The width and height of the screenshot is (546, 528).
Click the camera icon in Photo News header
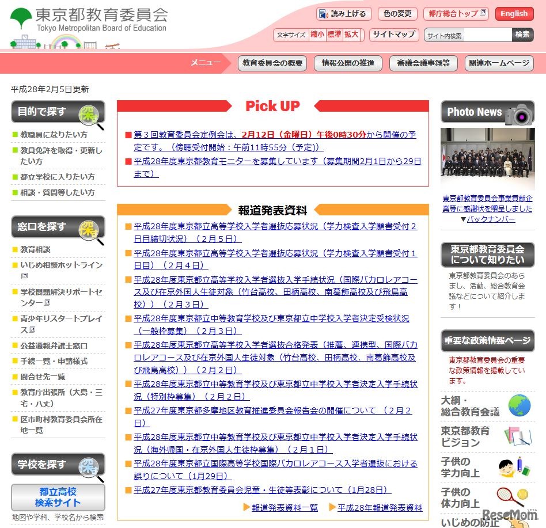[x=520, y=112]
